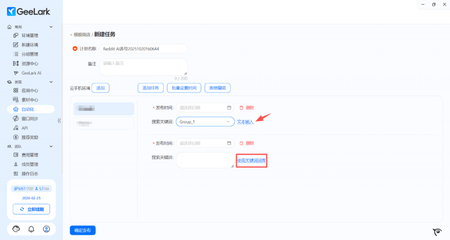Go to 素材中心 in the sidebar
The width and height of the screenshot is (450, 240).
(x=29, y=100)
